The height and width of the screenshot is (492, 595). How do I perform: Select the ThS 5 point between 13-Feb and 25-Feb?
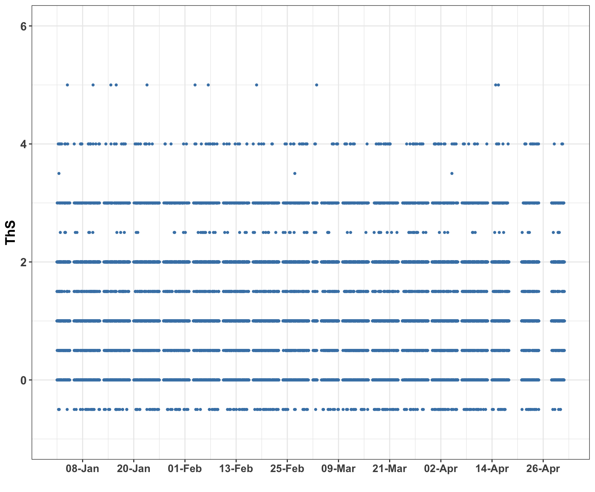[x=257, y=85]
